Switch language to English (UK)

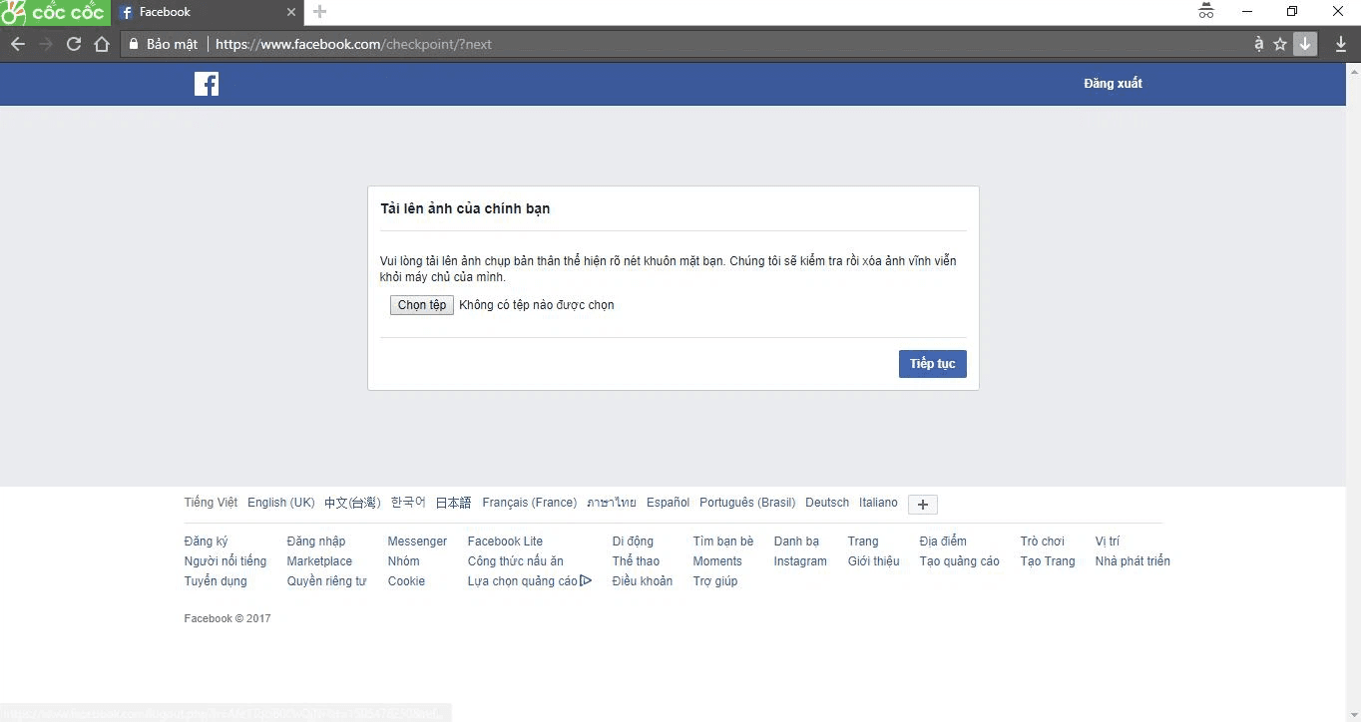coord(280,502)
